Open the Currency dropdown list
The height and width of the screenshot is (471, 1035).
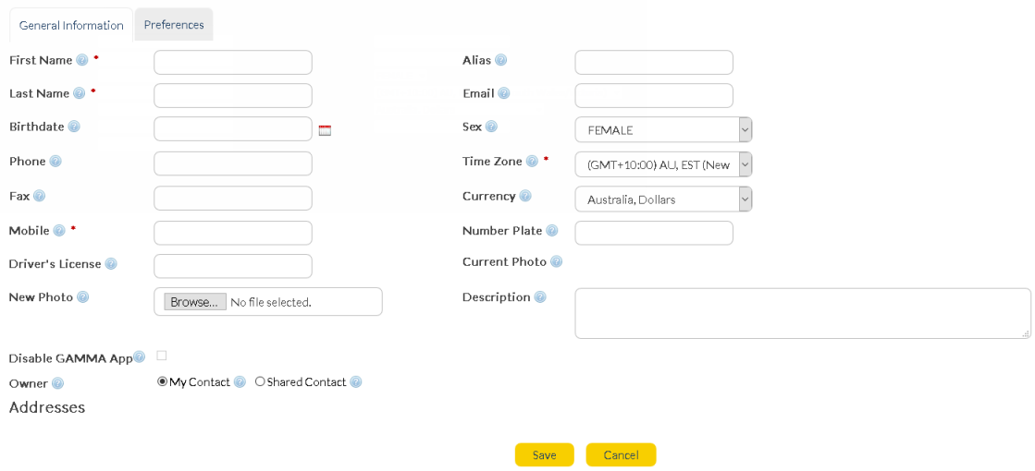pos(663,199)
